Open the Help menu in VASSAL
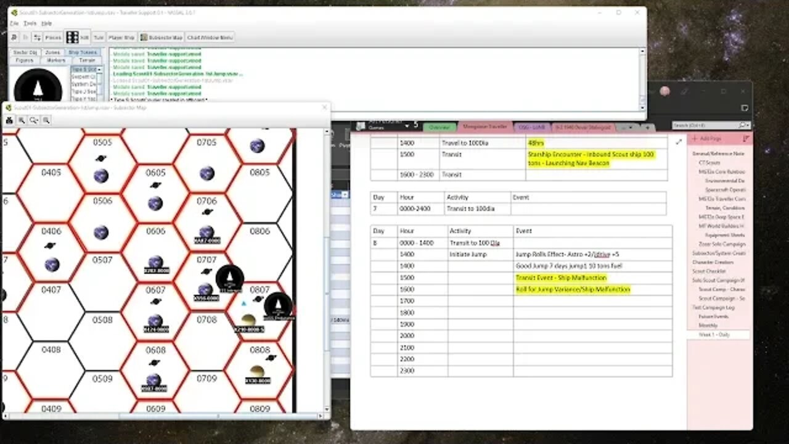789x444 pixels. 47,23
